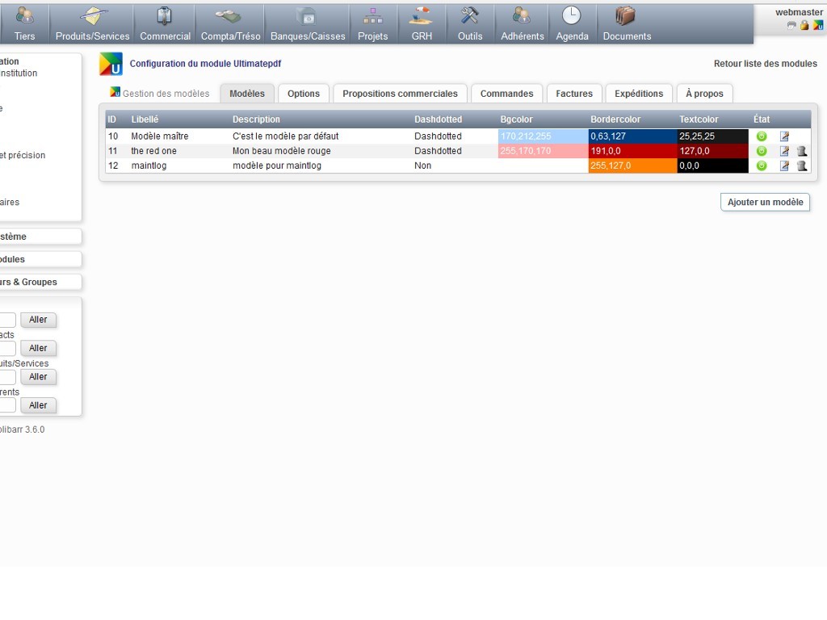Open the À propos tab
Image resolution: width=827 pixels, height=620 pixels.
point(704,94)
